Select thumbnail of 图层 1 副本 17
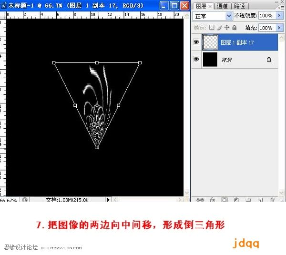 pyautogui.click(x=210, y=42)
